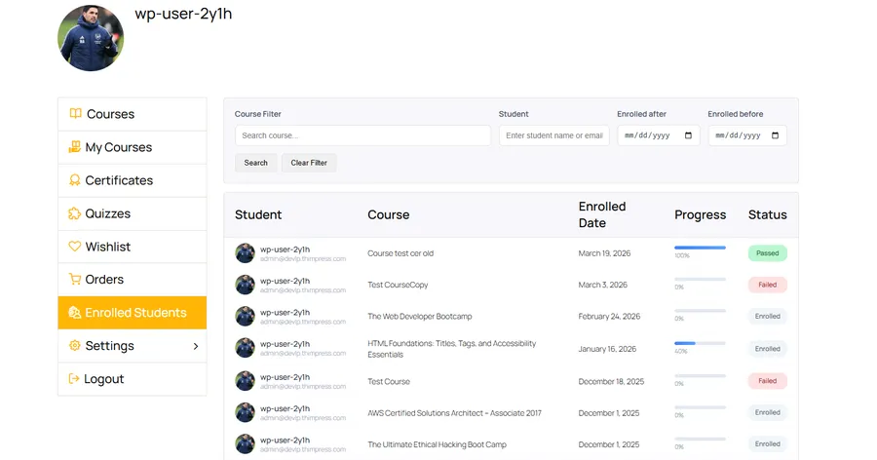Screen dimensions: 877x460
Task: Open the Enrolled before calendar picker icon
Action: point(776,135)
